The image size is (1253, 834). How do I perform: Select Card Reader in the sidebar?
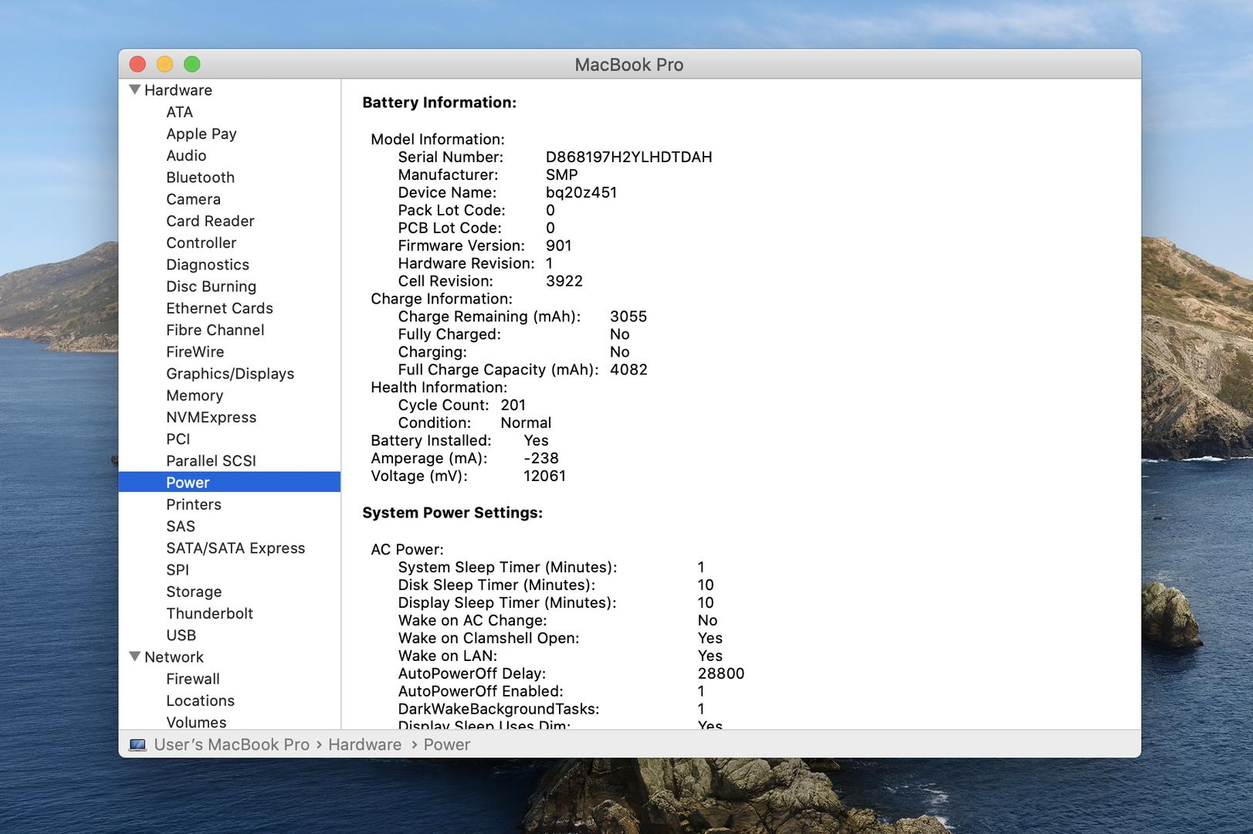[210, 221]
